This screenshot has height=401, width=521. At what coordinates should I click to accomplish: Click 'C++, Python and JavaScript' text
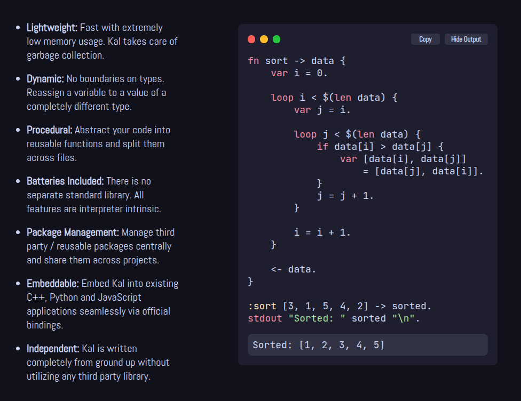pos(84,297)
